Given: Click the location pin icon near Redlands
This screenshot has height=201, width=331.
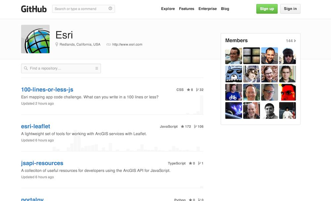Looking at the screenshot, I should click(57, 44).
